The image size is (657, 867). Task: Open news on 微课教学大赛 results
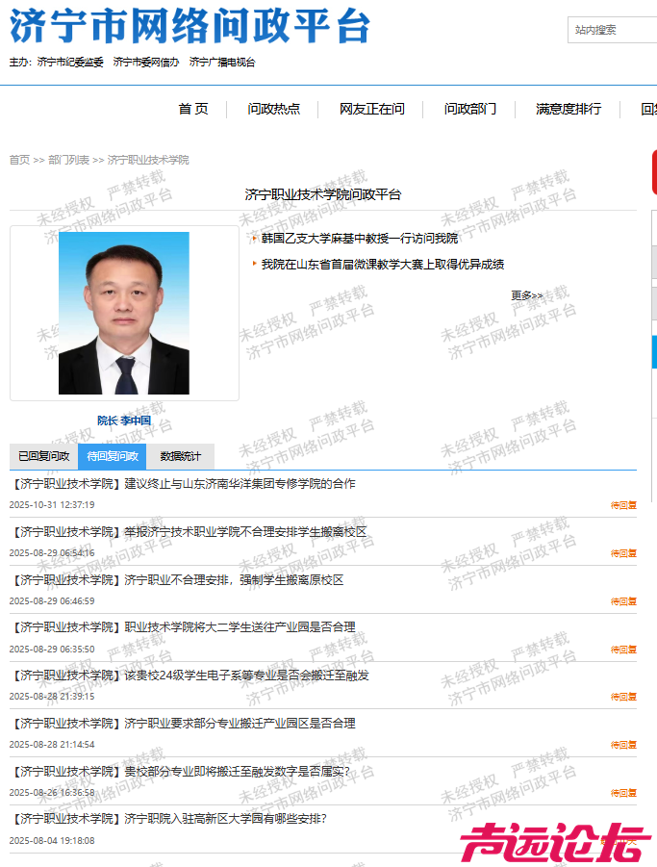tap(382, 264)
